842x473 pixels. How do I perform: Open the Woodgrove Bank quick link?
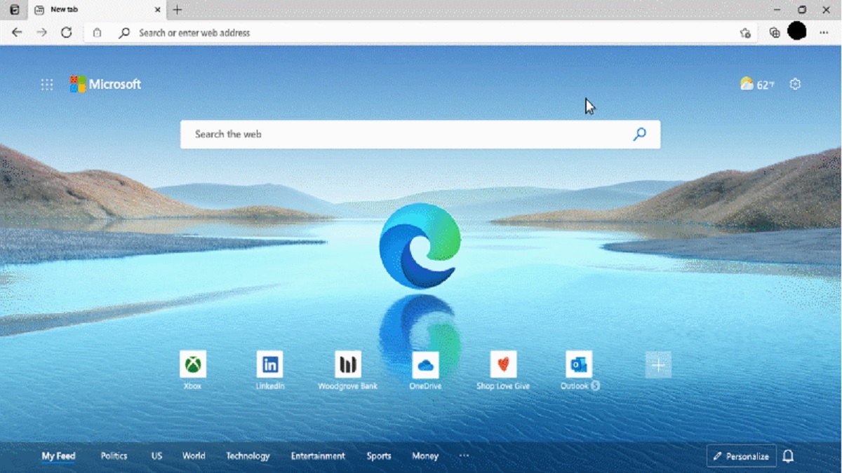click(348, 371)
